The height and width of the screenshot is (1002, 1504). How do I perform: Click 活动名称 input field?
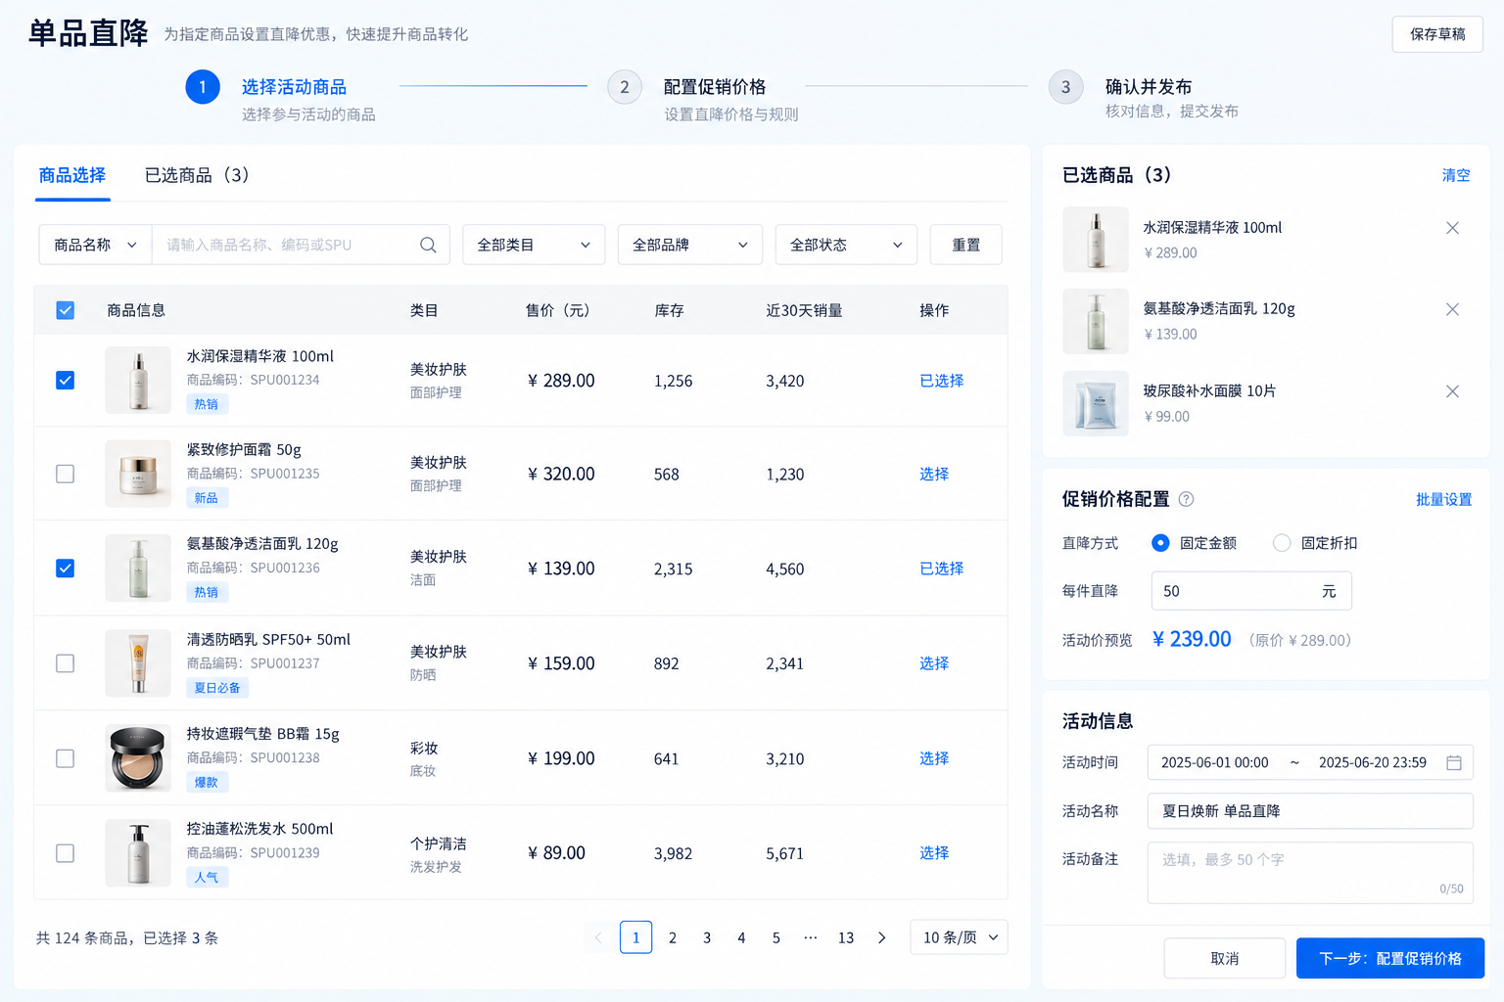[x=1310, y=811]
